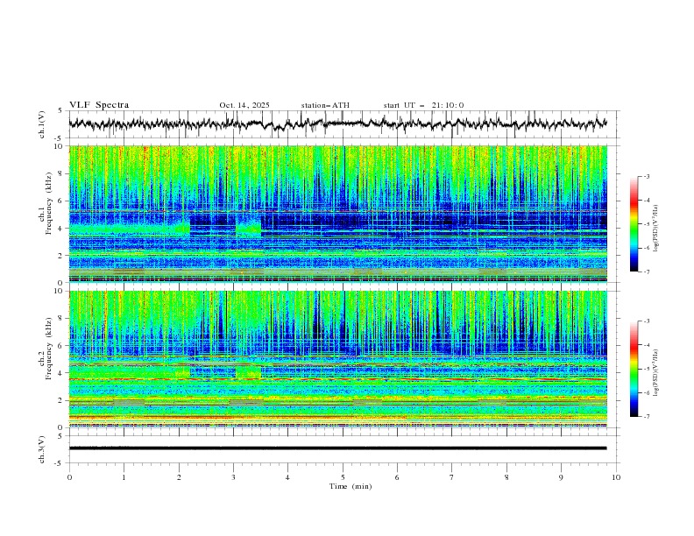Screen dimensions: 694x536
Task: Select the lower color bar "log(PSD)(V²/Hz)" label
Action: click(x=655, y=372)
